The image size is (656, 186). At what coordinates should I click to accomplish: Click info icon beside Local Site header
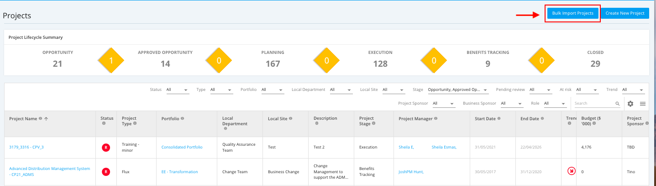291,118
